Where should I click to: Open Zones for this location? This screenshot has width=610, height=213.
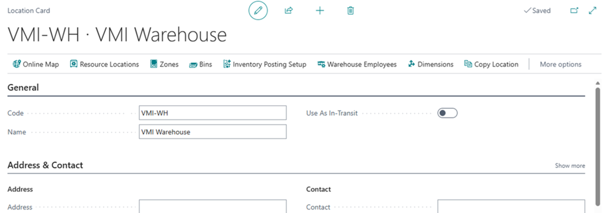click(164, 64)
